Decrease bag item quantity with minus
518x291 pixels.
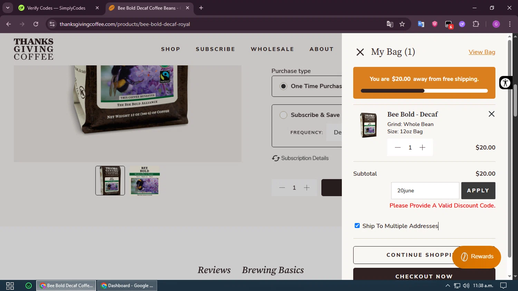[397, 147]
